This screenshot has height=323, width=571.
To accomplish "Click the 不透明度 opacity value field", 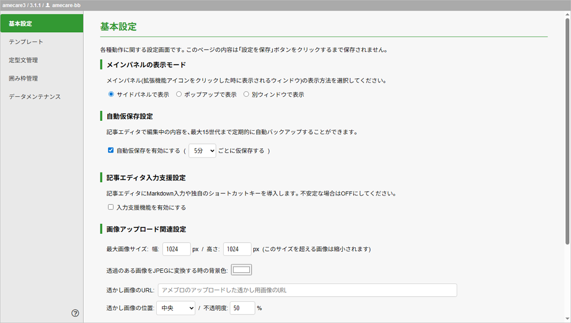I will point(242,308).
